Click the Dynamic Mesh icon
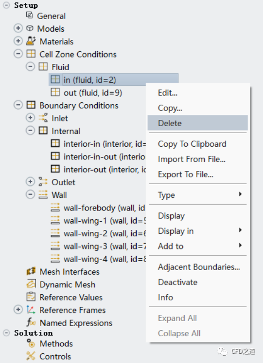This screenshot has height=363, width=263. [31, 284]
